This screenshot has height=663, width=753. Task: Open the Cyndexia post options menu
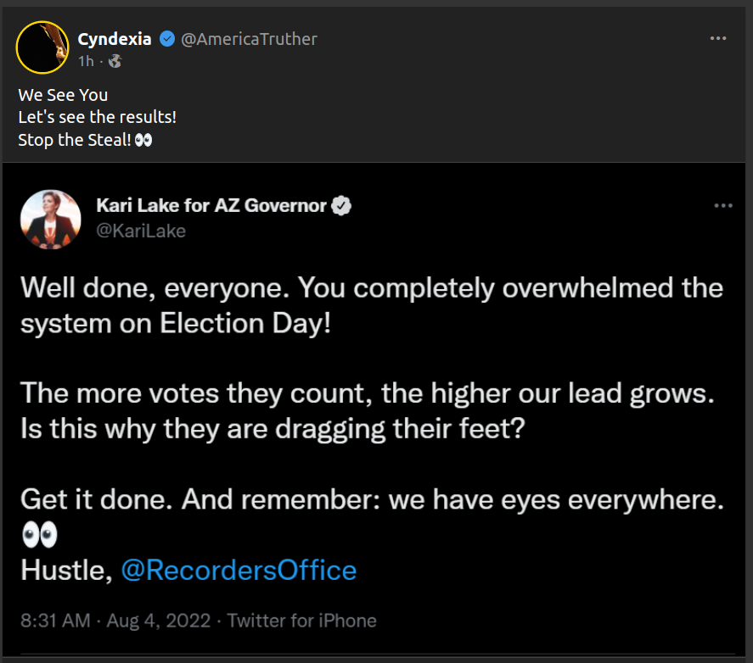718,39
